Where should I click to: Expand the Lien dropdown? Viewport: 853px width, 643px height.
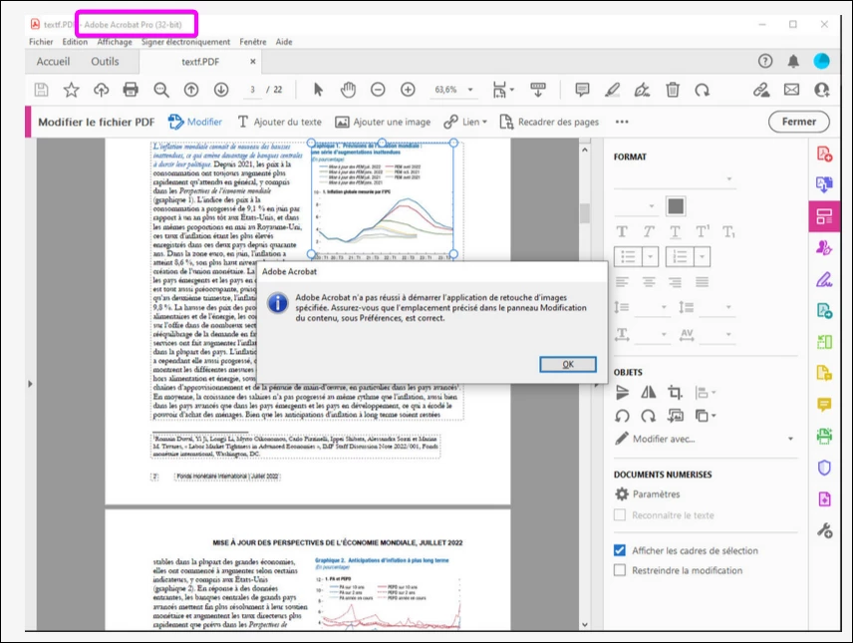484,122
